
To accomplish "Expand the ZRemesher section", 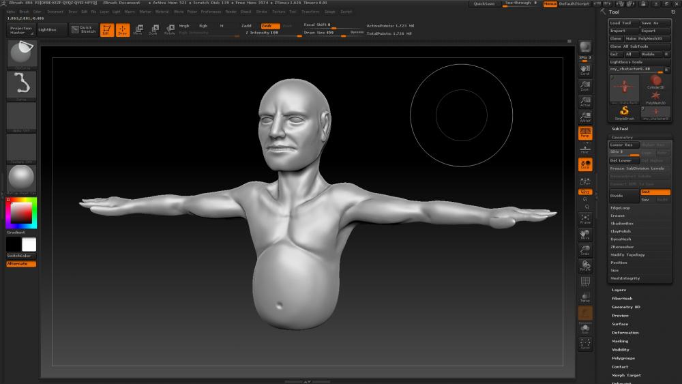I will click(x=622, y=247).
